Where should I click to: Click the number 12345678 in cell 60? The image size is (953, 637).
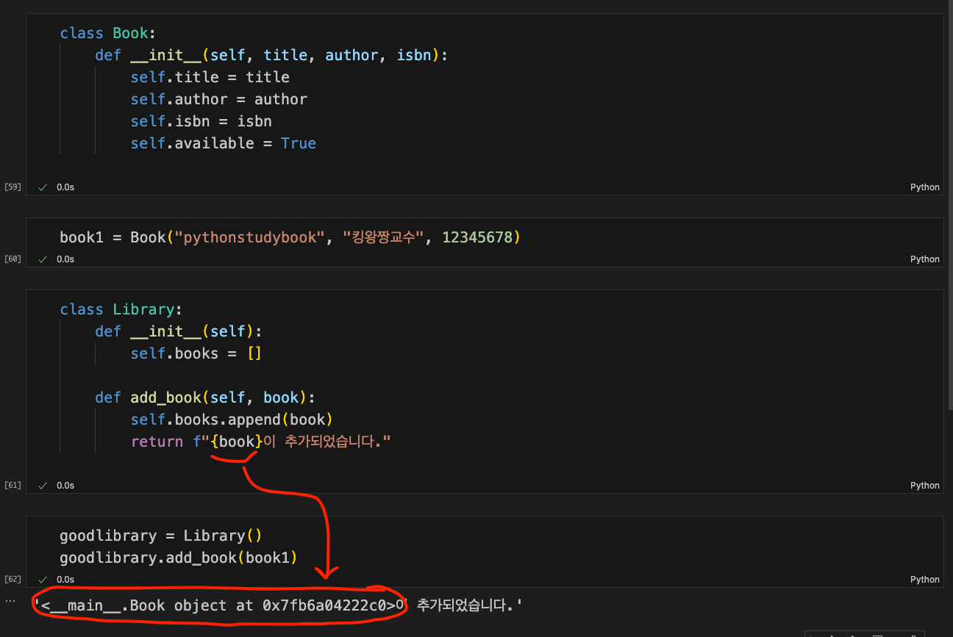[477, 237]
